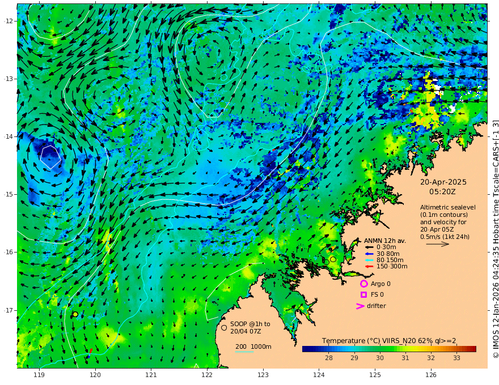The width and height of the screenshot is (499, 385).
Task: Click the white polygon in cold eddy
Action: [x=50, y=157]
